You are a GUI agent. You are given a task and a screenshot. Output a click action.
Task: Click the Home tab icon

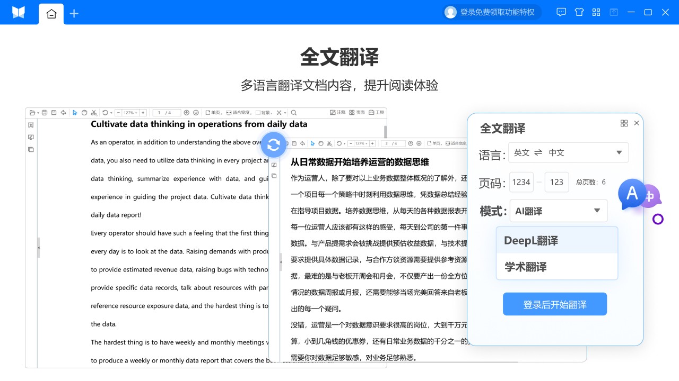(51, 14)
